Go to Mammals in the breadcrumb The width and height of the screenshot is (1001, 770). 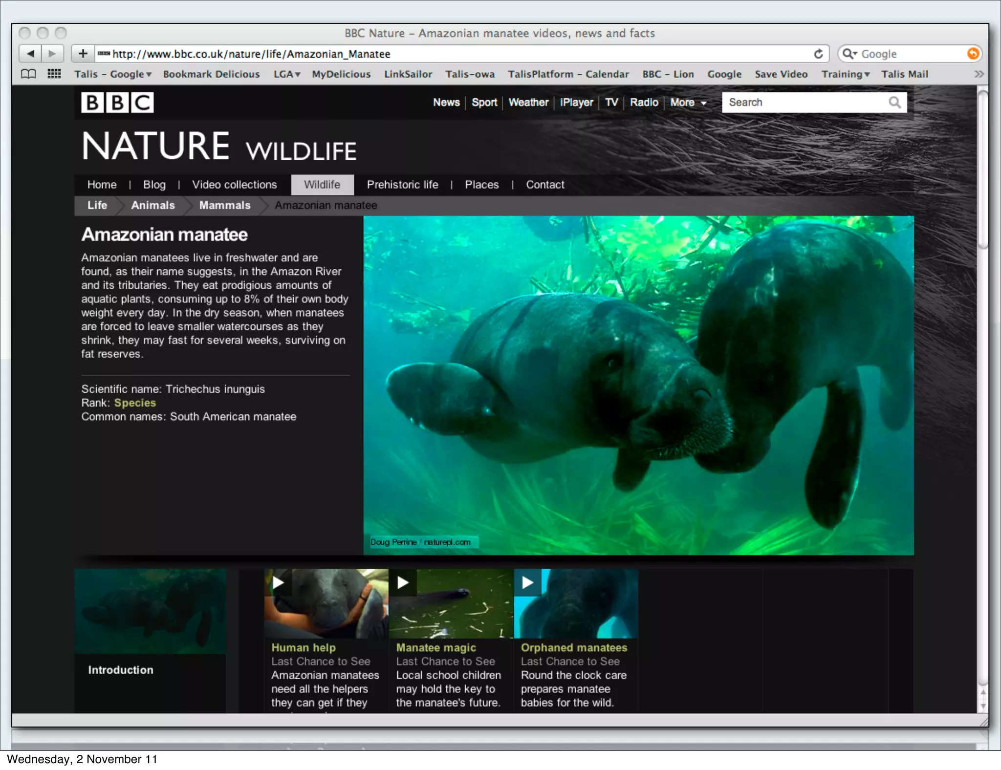pyautogui.click(x=224, y=206)
